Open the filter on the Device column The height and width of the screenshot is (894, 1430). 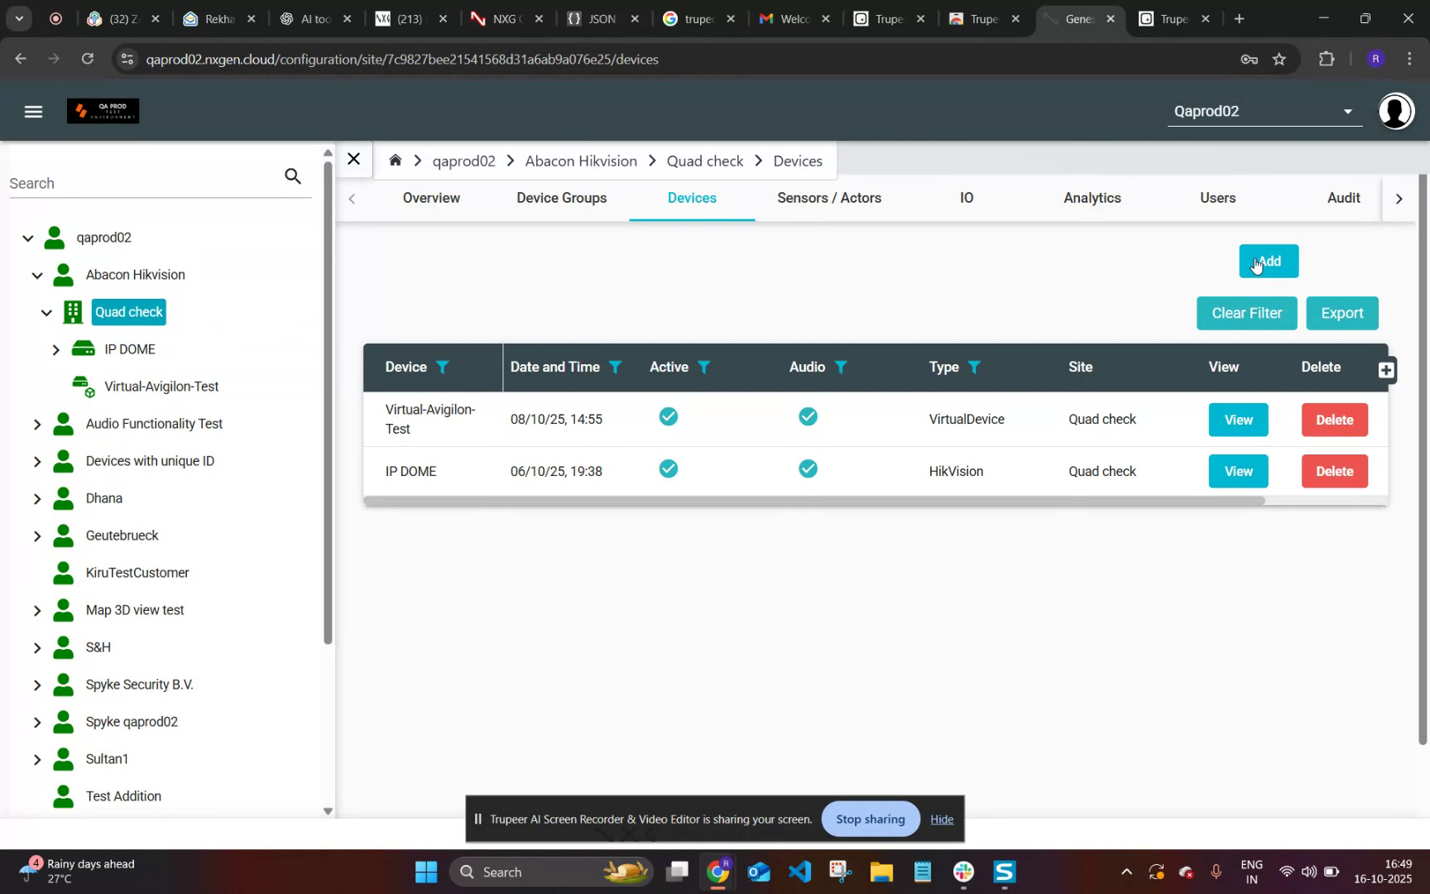pyautogui.click(x=444, y=367)
